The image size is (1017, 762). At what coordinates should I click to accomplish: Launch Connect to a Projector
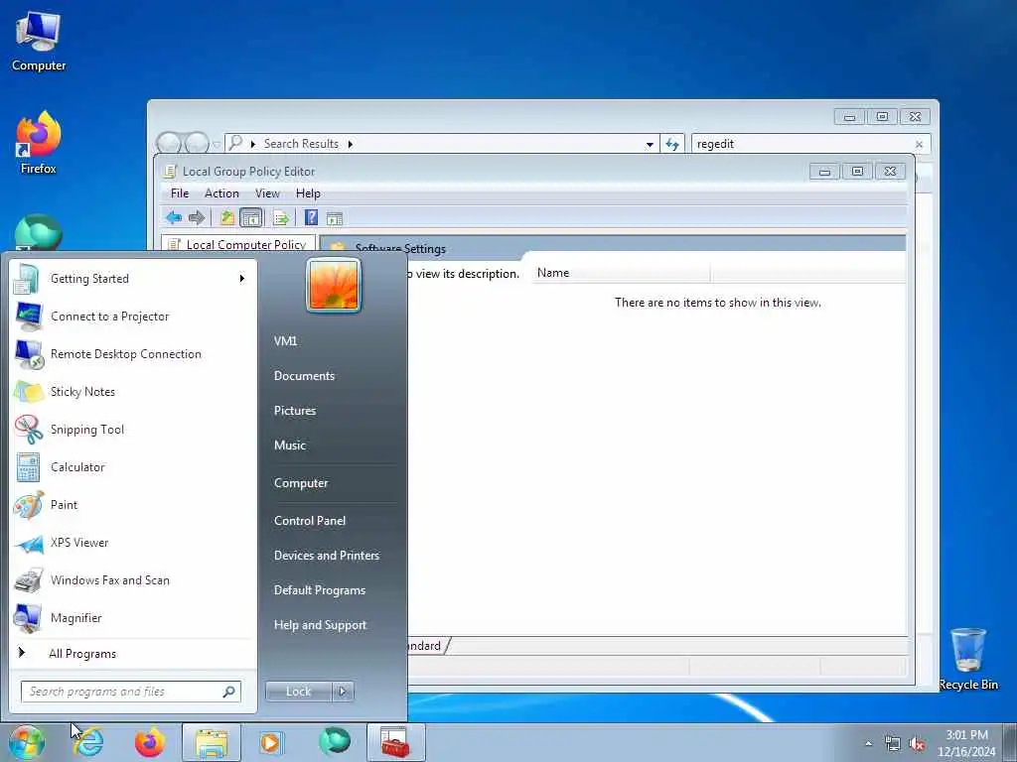pos(133,317)
